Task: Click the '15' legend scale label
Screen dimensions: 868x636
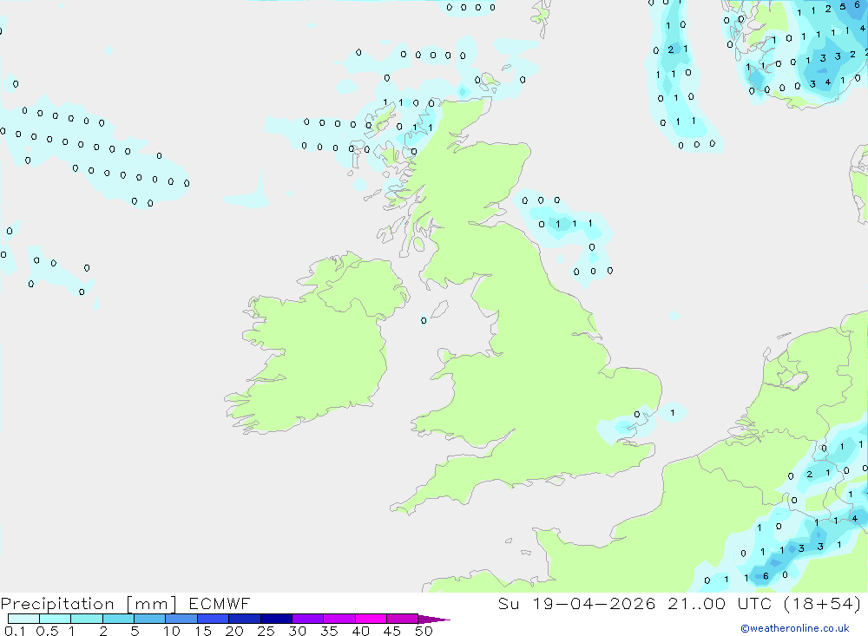Action: click(203, 631)
